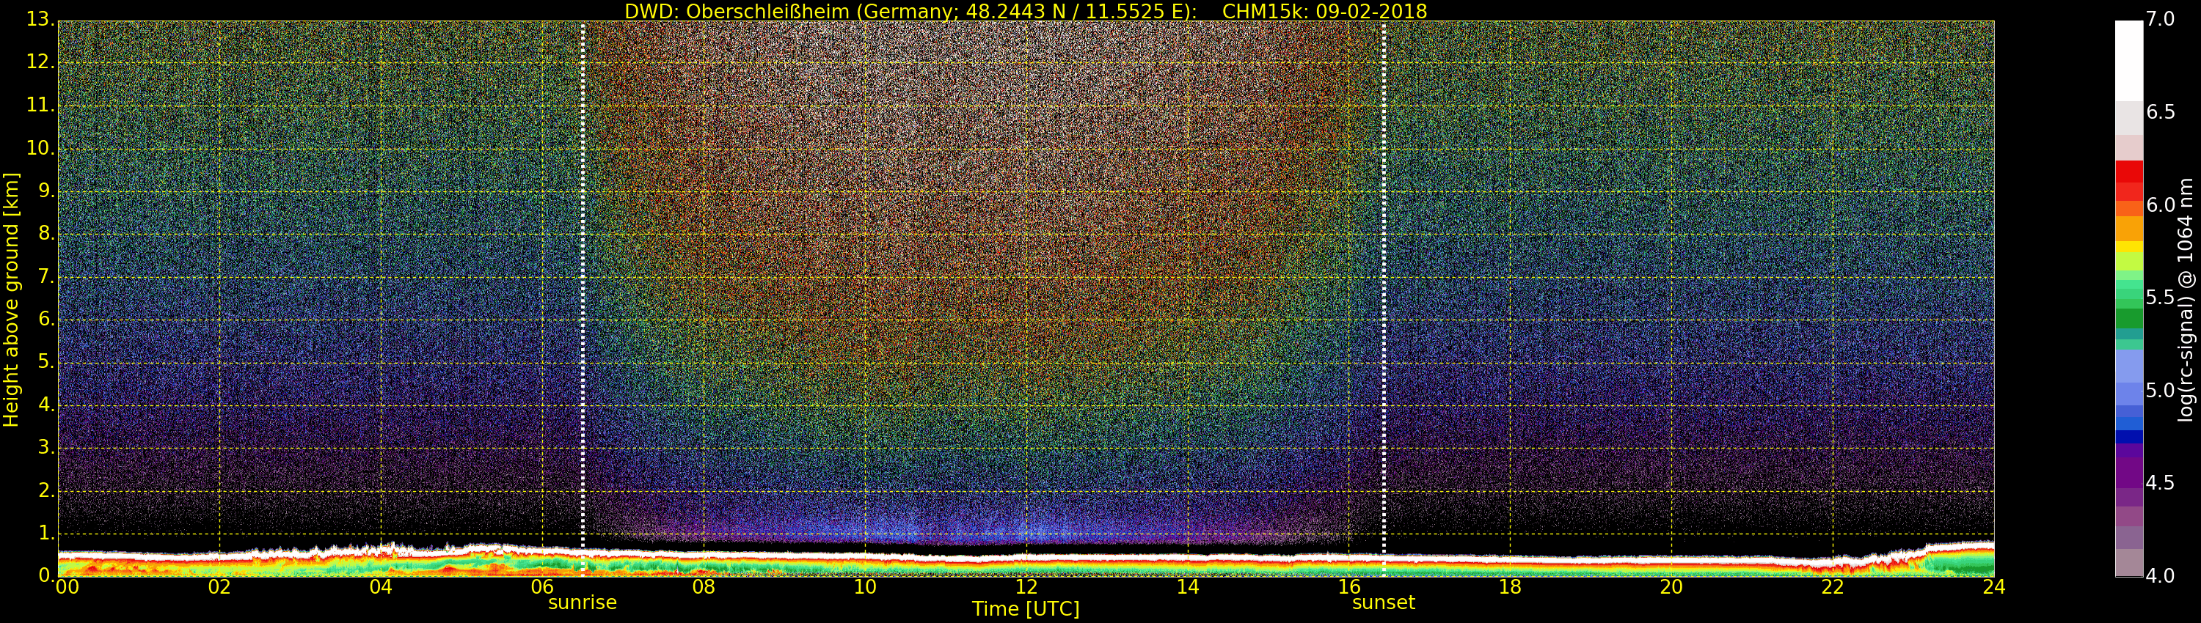Click the Oberschleißheim station name in the title

click(767, 11)
